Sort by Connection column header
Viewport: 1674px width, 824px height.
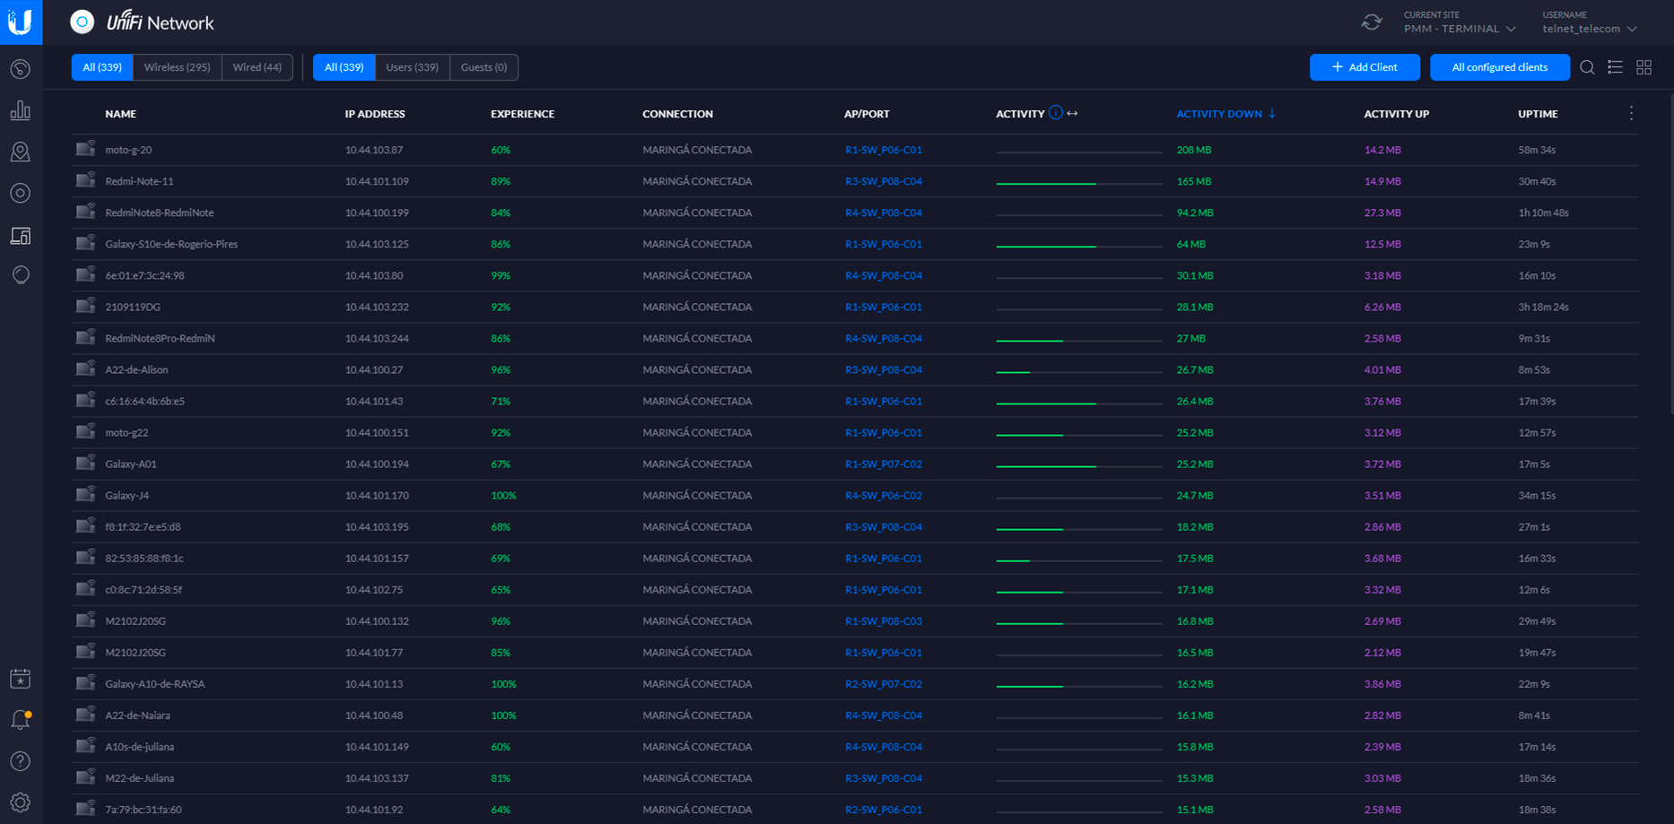pos(677,114)
